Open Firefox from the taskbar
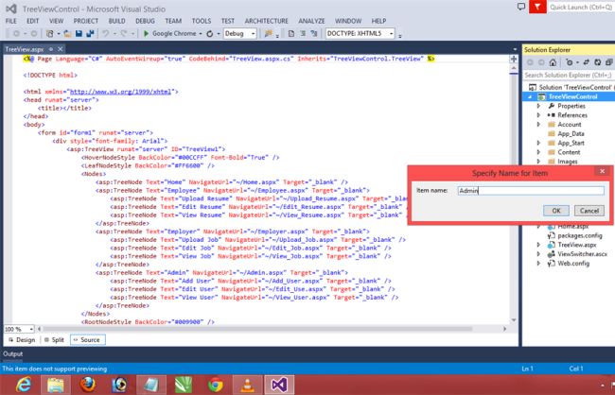 (x=87, y=385)
